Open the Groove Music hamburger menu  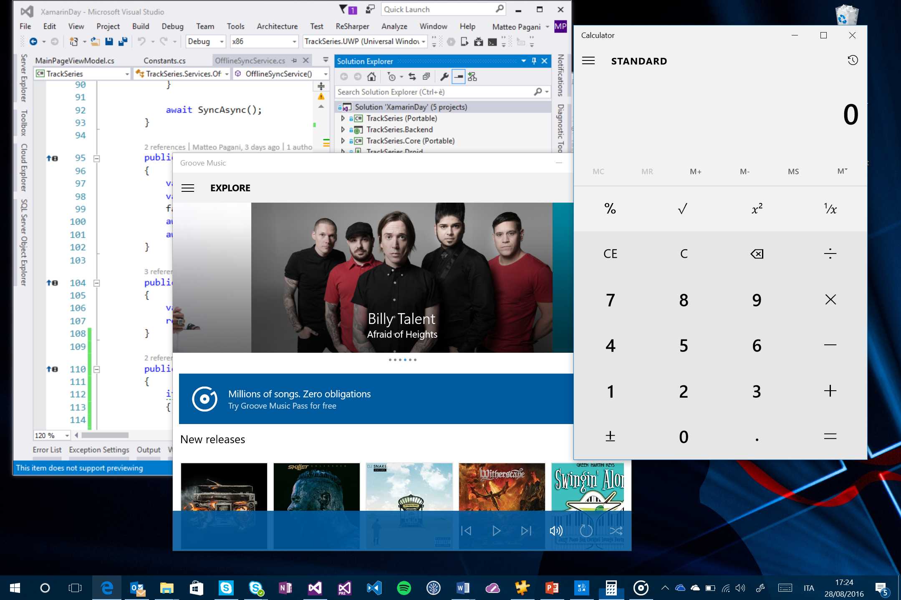[188, 188]
